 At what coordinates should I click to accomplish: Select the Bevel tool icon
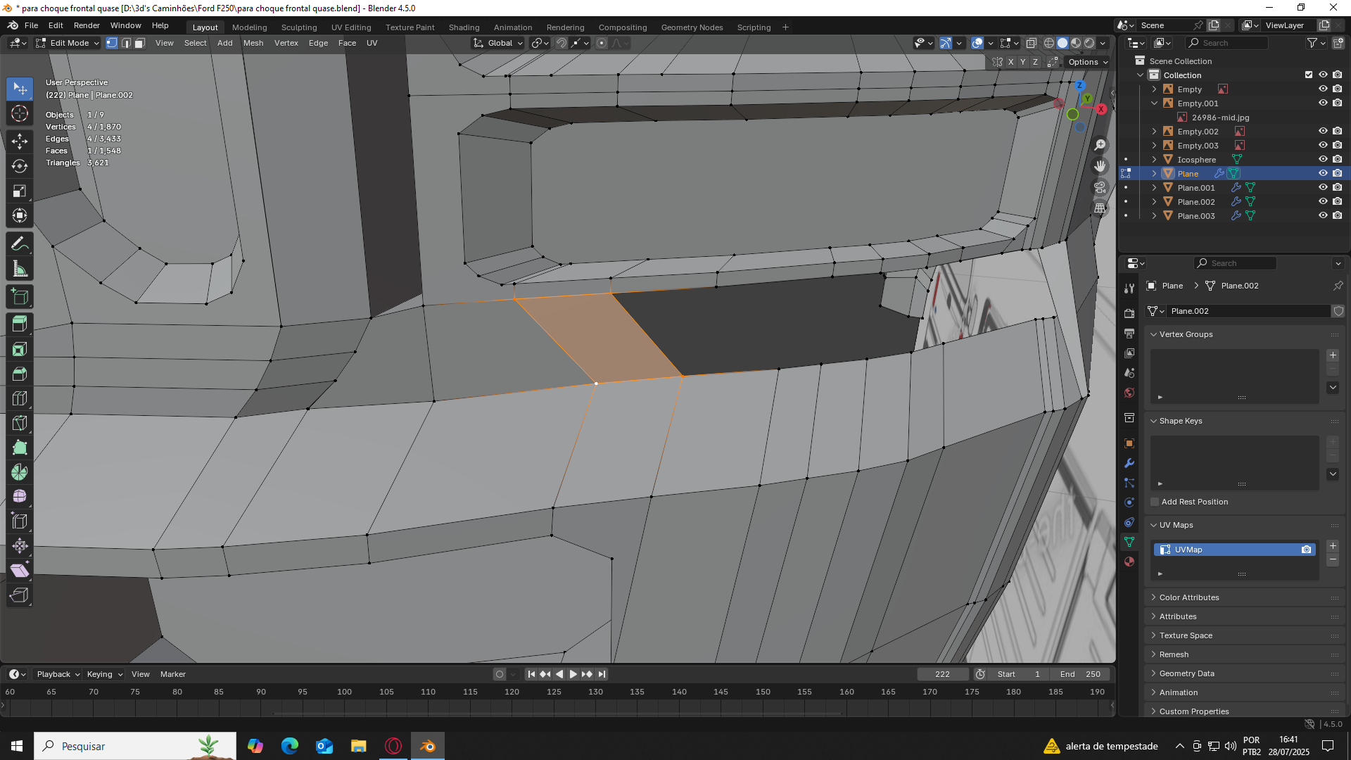coord(20,374)
